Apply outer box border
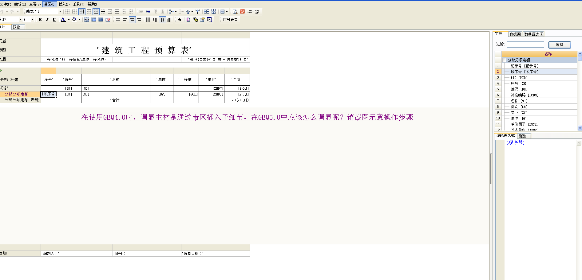The image size is (582, 280). click(110, 12)
